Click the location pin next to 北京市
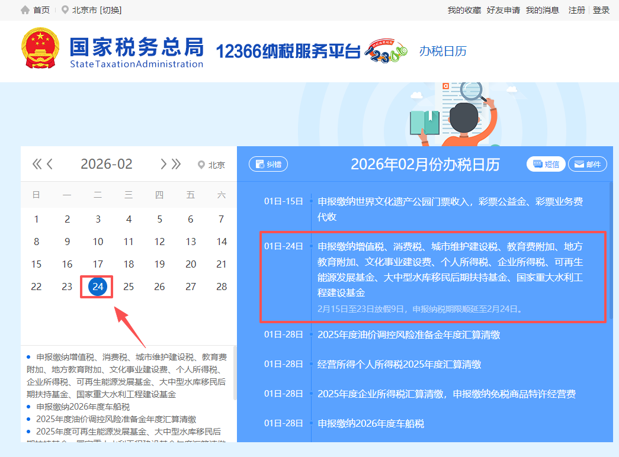619x457 pixels. (65, 10)
